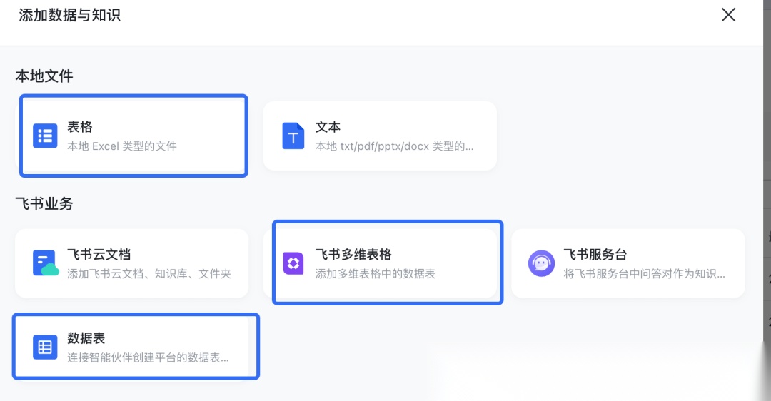
Task: Click the 文本 document T icon
Action: pyautogui.click(x=293, y=136)
